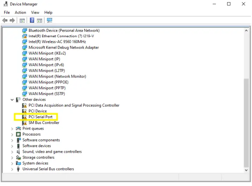Click the Processors chip icon
Image resolution: width=252 pixels, height=186 pixels.
tap(18, 134)
